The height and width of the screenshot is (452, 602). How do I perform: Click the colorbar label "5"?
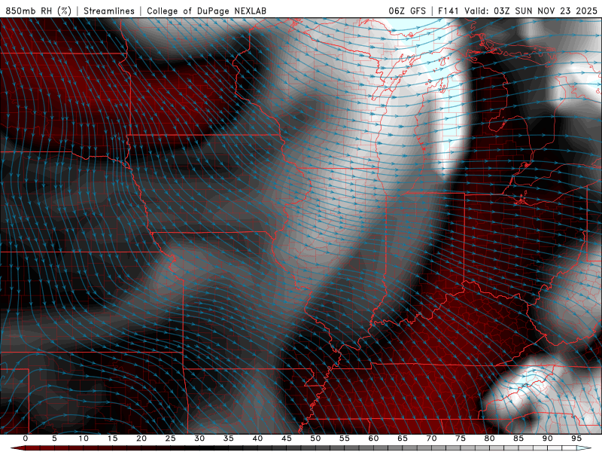coord(54,438)
